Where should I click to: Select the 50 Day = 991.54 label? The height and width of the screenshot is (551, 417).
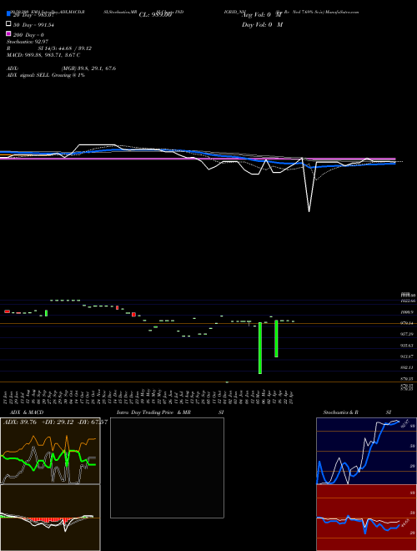(33, 24)
